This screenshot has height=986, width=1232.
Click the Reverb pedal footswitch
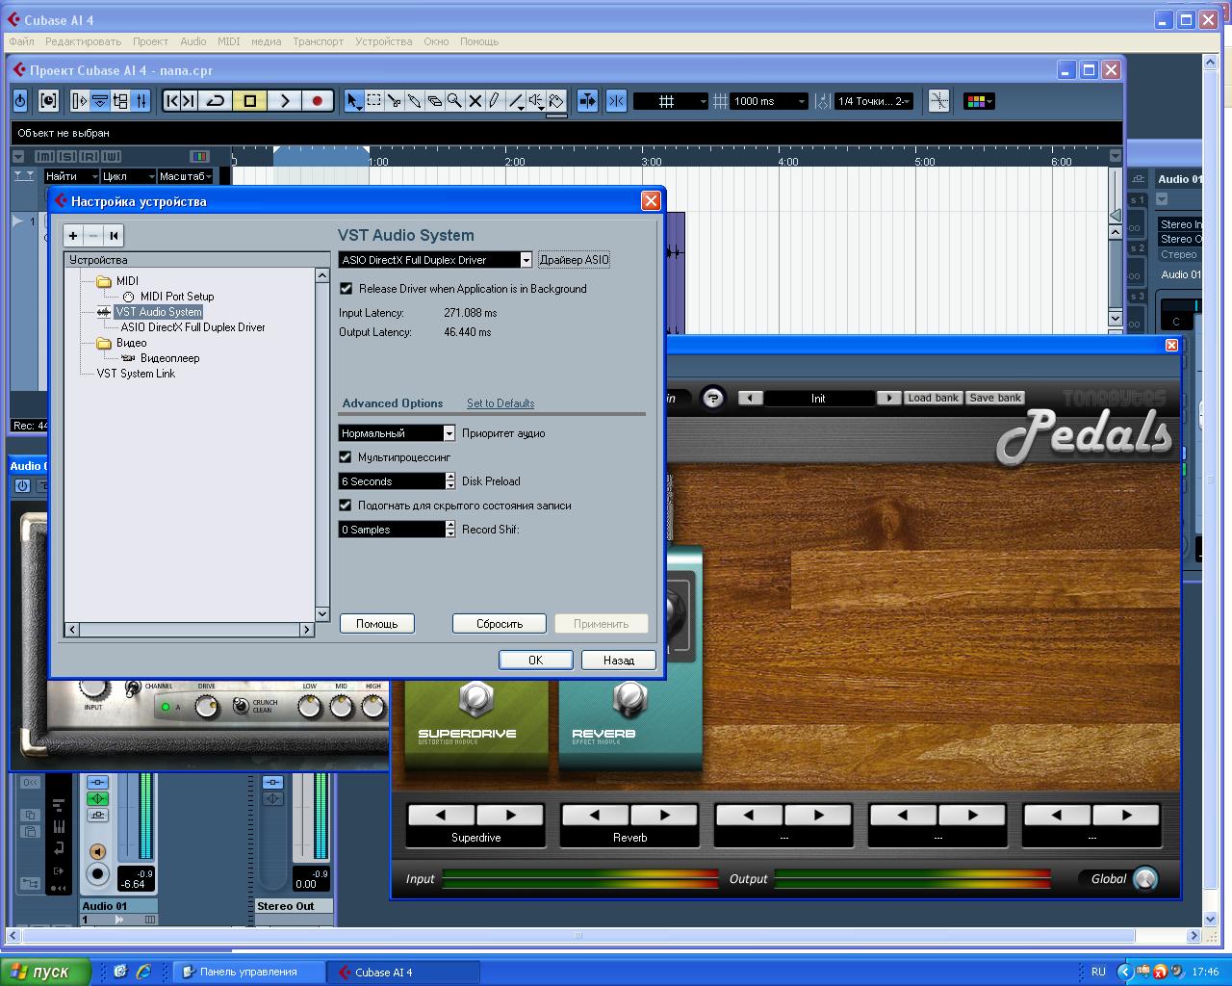pos(630,699)
